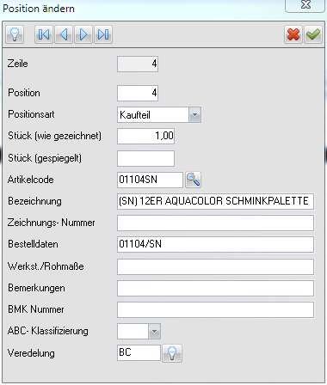
Task: Click the Bezeichnung label text
Action: click(x=34, y=201)
